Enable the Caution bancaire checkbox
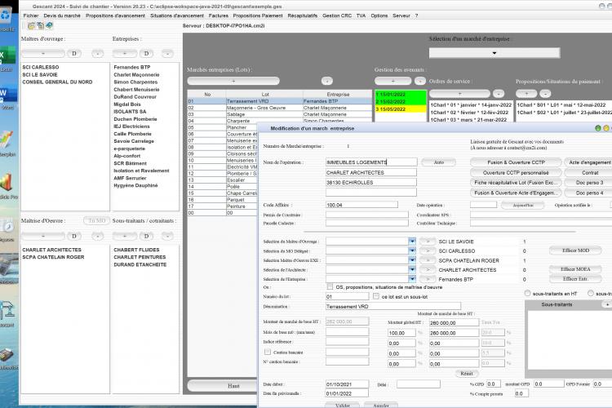This screenshot has width=612, height=408. 268,353
